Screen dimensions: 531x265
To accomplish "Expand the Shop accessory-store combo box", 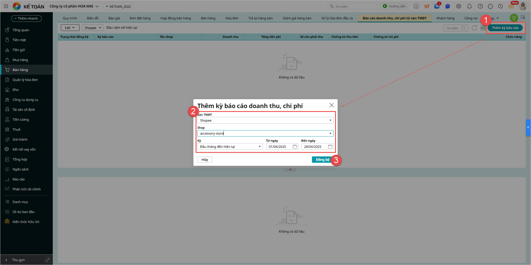I will tap(330, 133).
